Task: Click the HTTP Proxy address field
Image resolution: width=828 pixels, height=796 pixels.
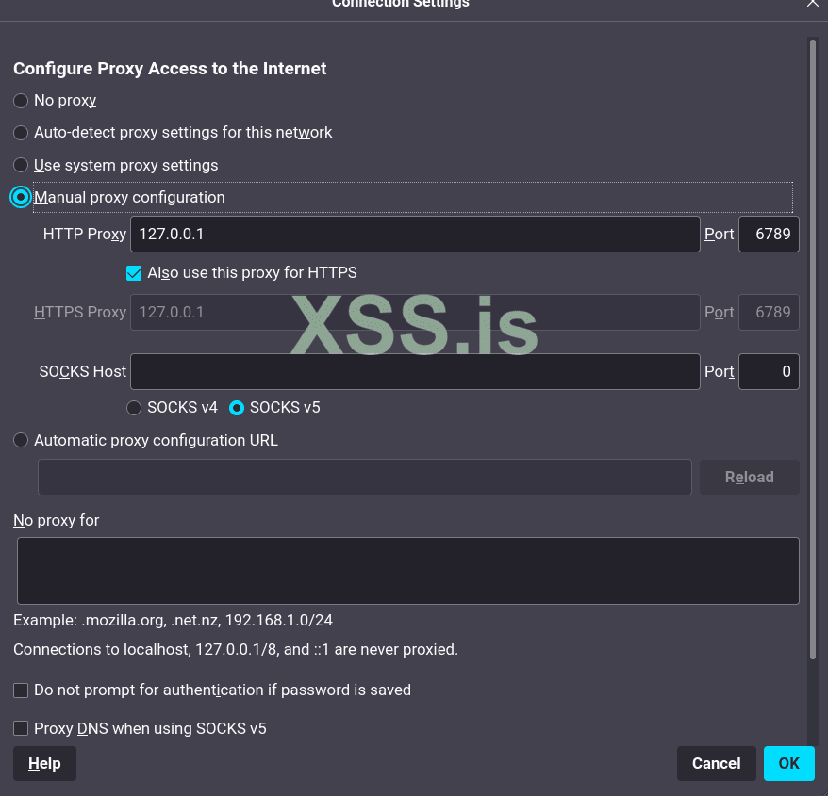Action: 415,235
